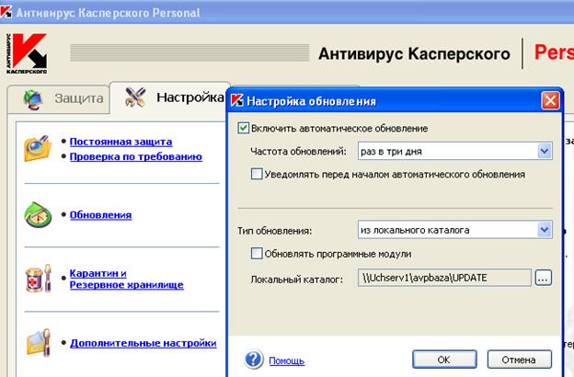The image size is (574, 377).
Task: Click the Kaspersky logo in the header
Action: [27, 53]
